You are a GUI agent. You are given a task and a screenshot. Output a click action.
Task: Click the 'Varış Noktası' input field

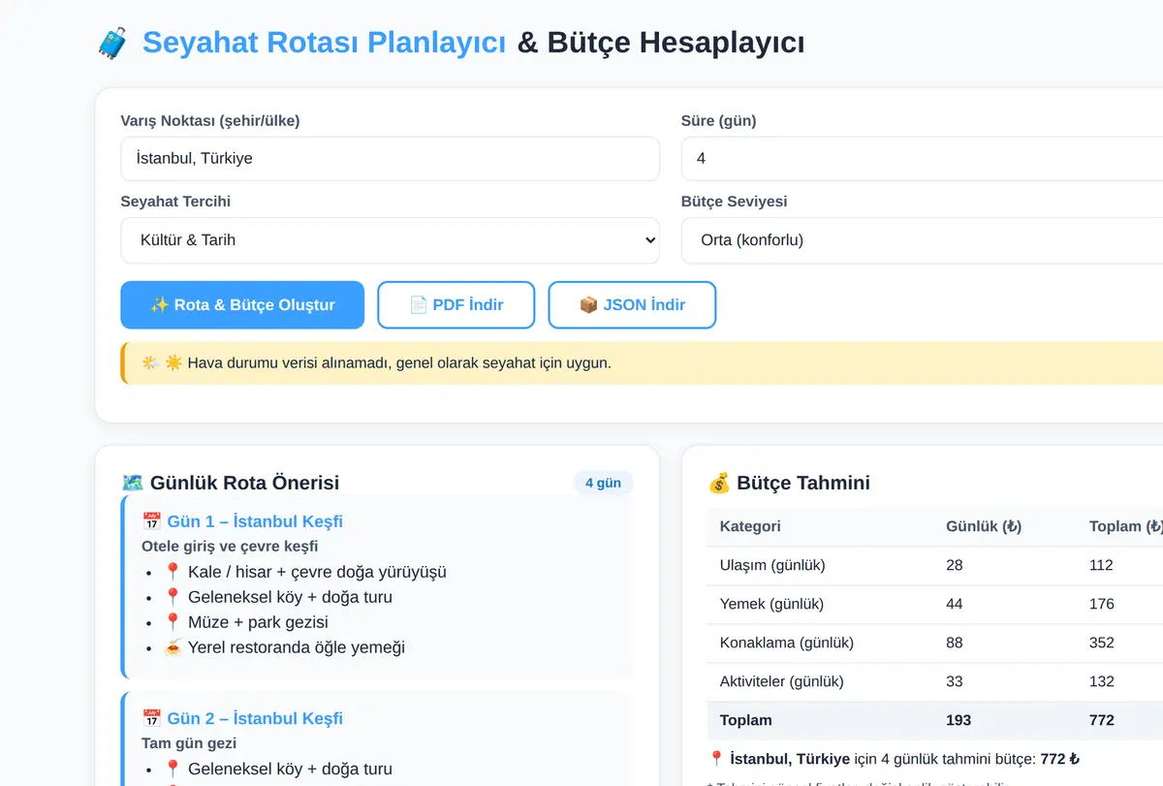pos(390,158)
